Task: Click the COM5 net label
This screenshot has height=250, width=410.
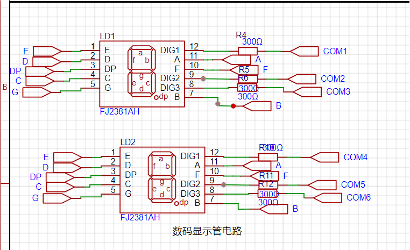Action: 353,184
